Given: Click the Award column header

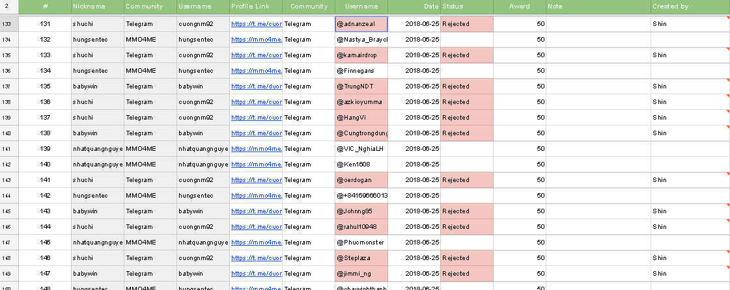Looking at the screenshot, I should coord(520,7).
